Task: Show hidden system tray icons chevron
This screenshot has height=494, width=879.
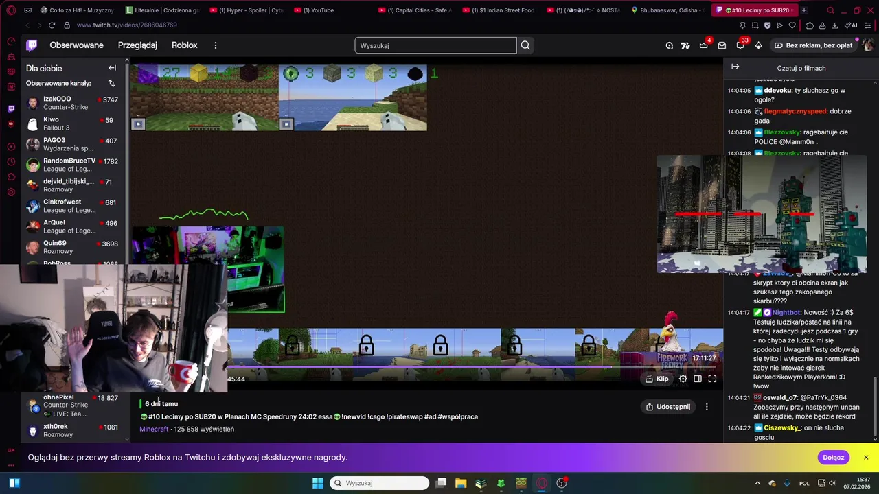Action: [757, 483]
